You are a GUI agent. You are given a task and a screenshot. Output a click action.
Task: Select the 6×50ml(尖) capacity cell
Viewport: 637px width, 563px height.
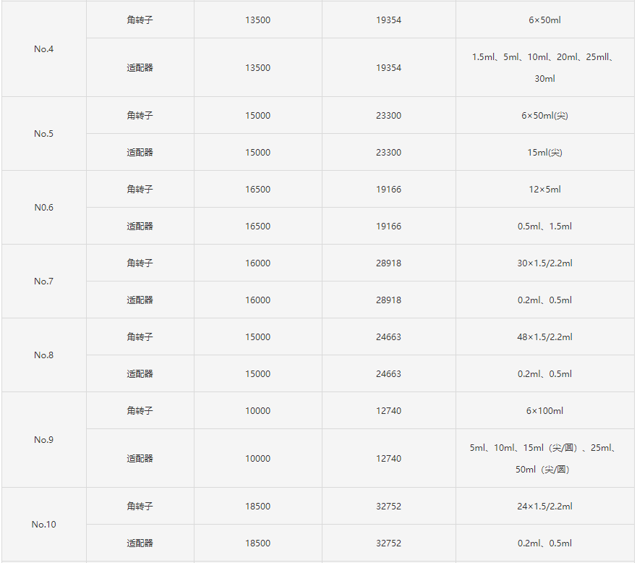544,116
